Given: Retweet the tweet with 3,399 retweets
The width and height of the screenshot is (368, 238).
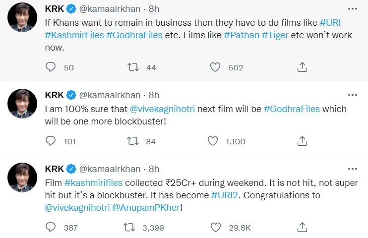Looking at the screenshot, I should pyautogui.click(x=129, y=227).
